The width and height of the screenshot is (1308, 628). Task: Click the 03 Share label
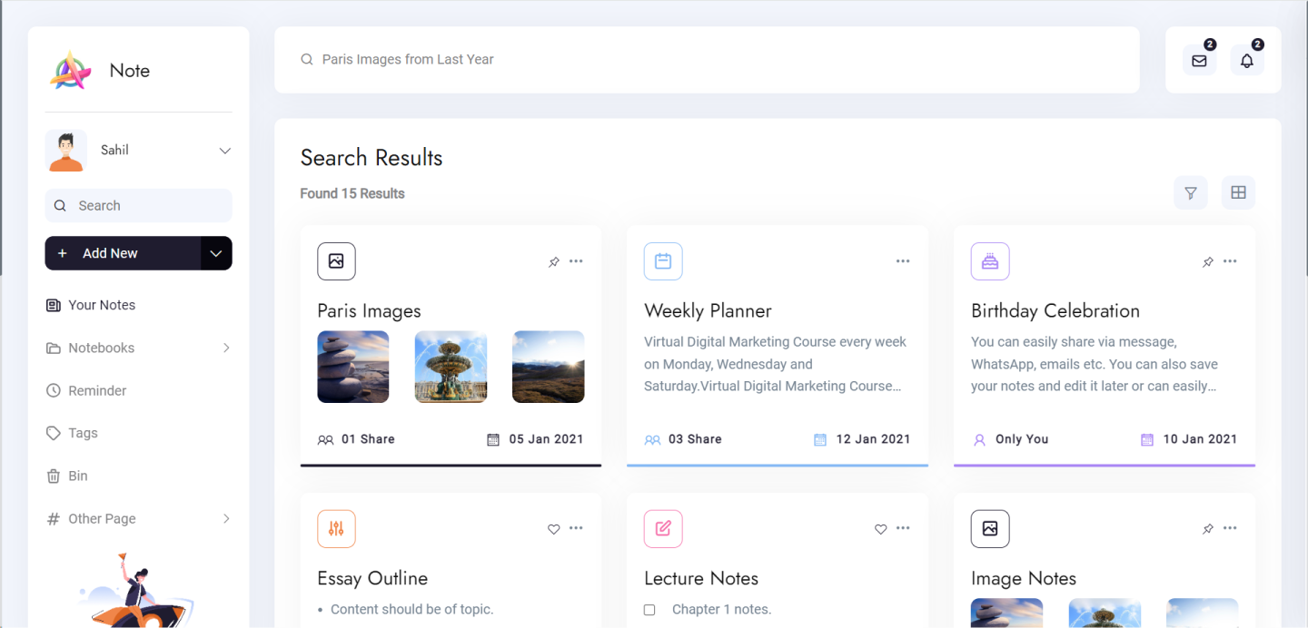(695, 439)
